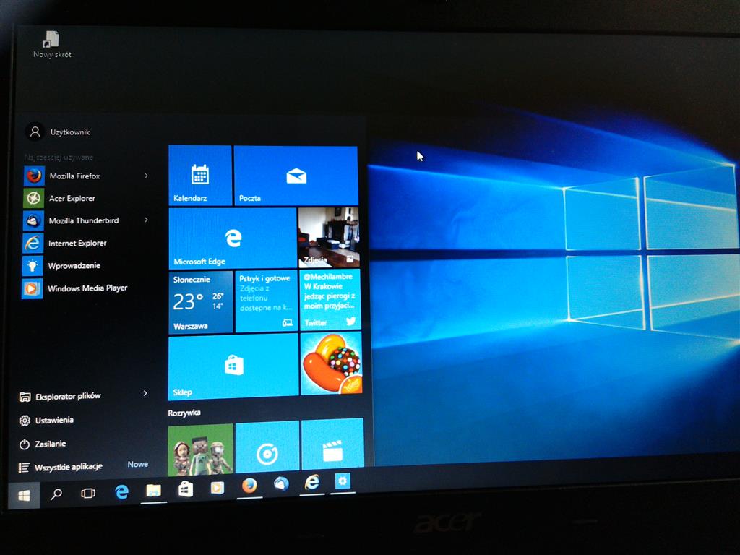The height and width of the screenshot is (555, 740).
Task: Open the Kalendarz tile
Action: pyautogui.click(x=200, y=175)
